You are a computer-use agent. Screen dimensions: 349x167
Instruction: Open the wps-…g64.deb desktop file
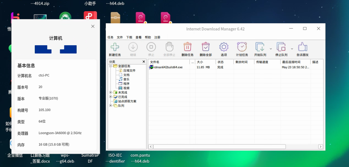coord(65,158)
